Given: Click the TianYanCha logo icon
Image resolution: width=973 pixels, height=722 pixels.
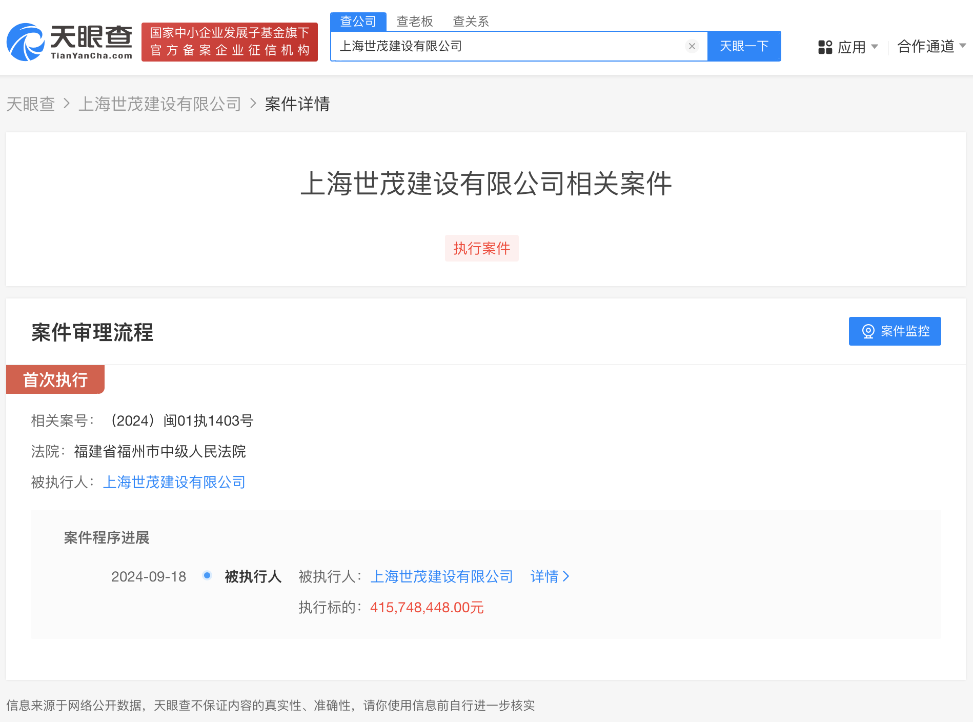Looking at the screenshot, I should (25, 43).
